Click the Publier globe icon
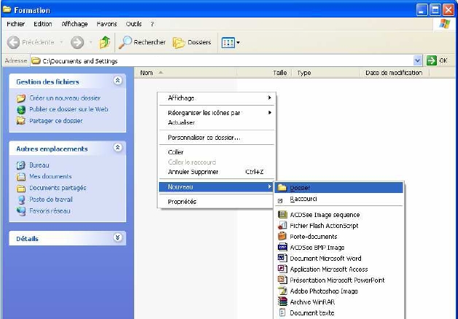This screenshot has height=319, width=458. click(x=21, y=110)
